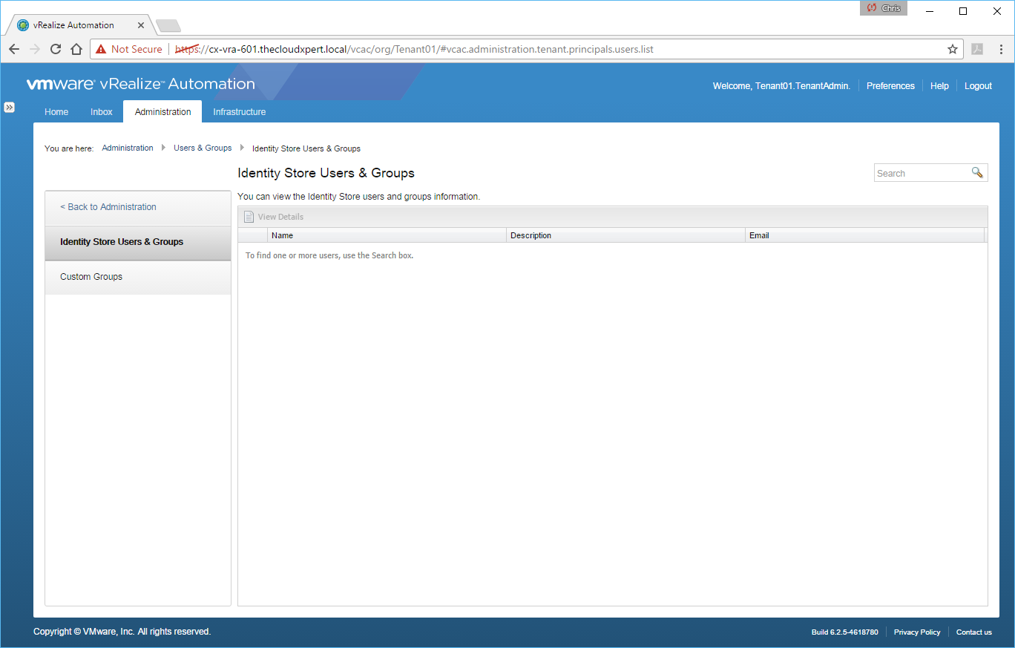Image resolution: width=1015 pixels, height=648 pixels.
Task: Bookmark this page with star icon
Action: pyautogui.click(x=953, y=49)
